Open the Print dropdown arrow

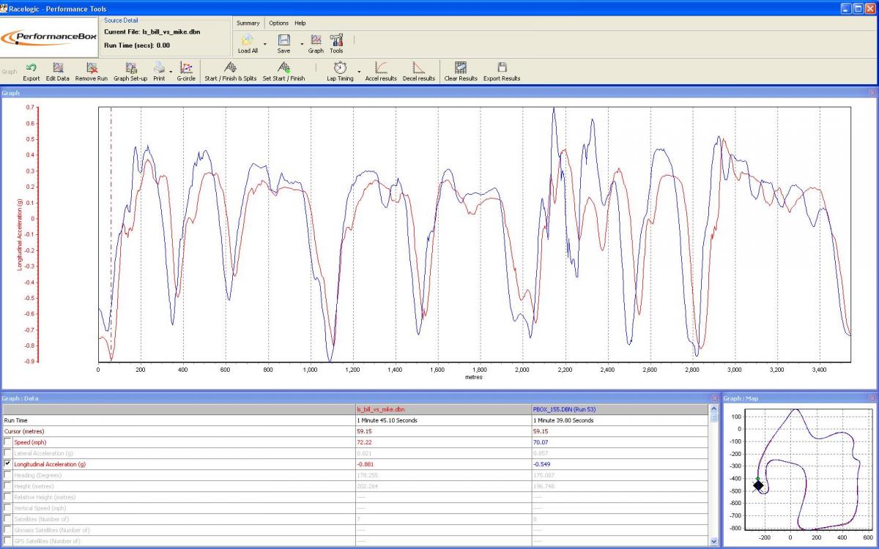(171, 72)
